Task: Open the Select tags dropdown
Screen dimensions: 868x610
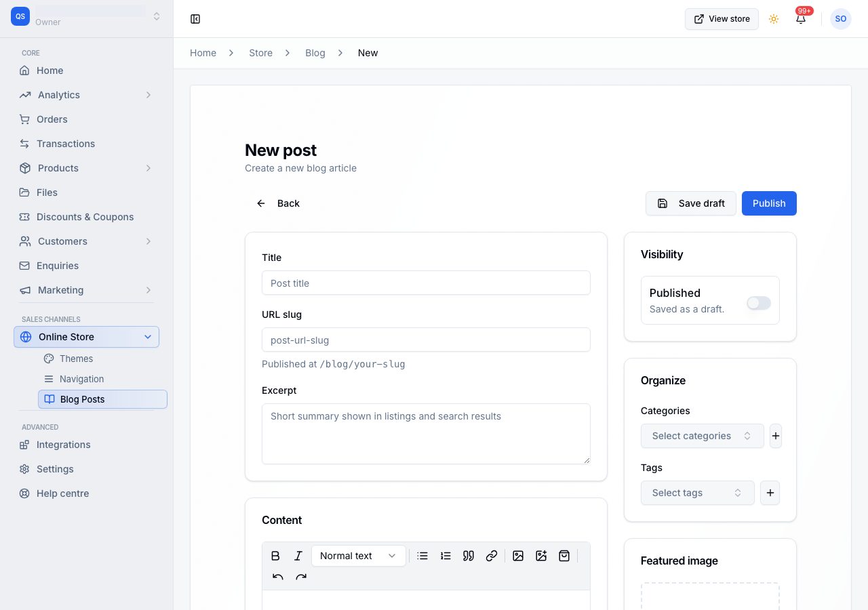Action: click(x=698, y=493)
